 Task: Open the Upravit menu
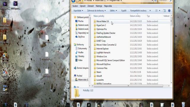(x=83, y=6)
